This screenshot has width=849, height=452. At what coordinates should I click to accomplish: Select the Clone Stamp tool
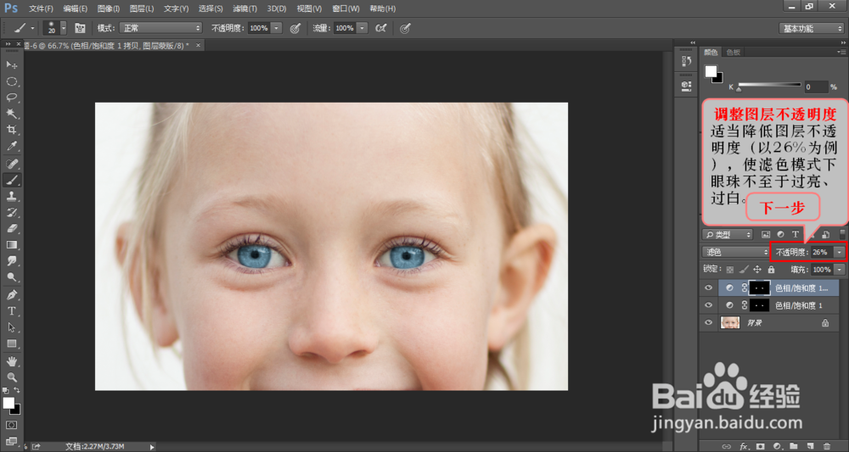(11, 196)
